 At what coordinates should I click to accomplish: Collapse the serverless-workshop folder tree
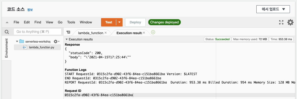17,41
